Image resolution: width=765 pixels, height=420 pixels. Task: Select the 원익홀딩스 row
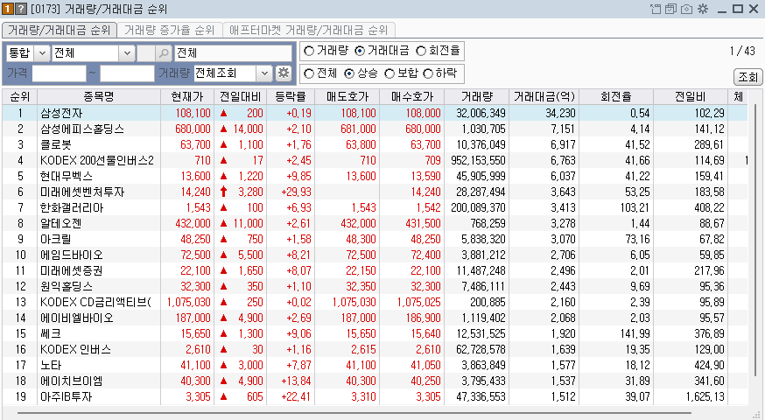[x=375, y=286]
